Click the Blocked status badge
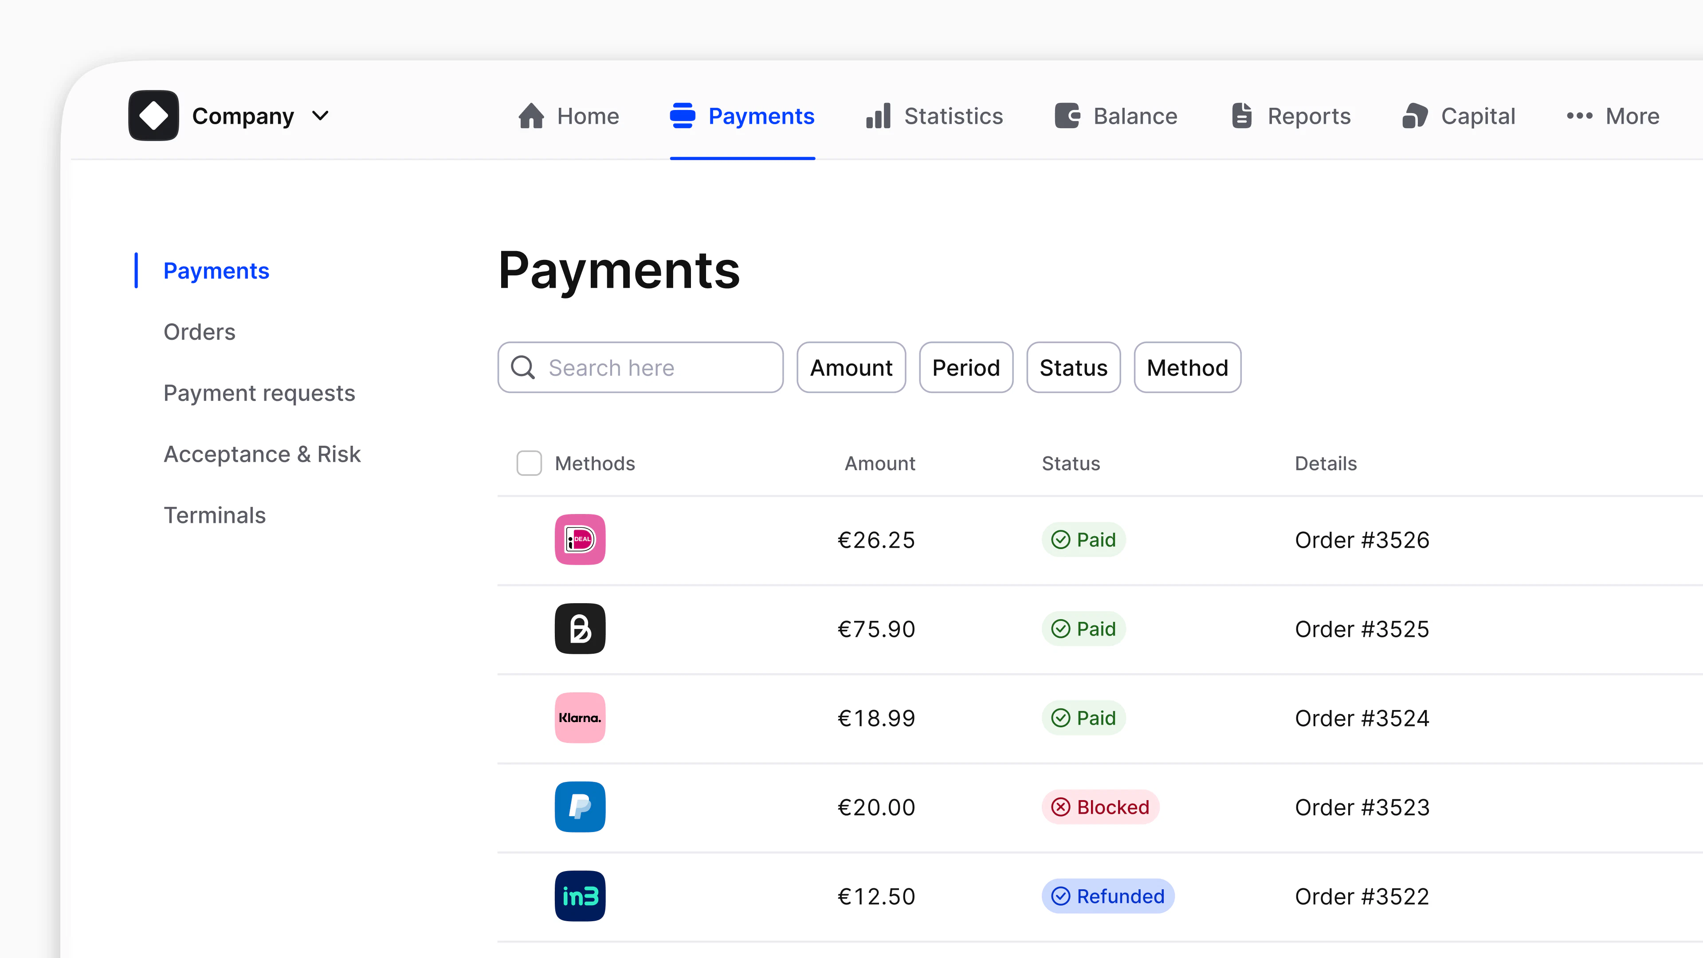Image resolution: width=1703 pixels, height=958 pixels. pos(1100,807)
